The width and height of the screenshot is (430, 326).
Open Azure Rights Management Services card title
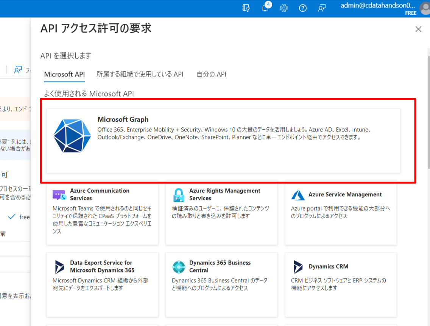224,194
